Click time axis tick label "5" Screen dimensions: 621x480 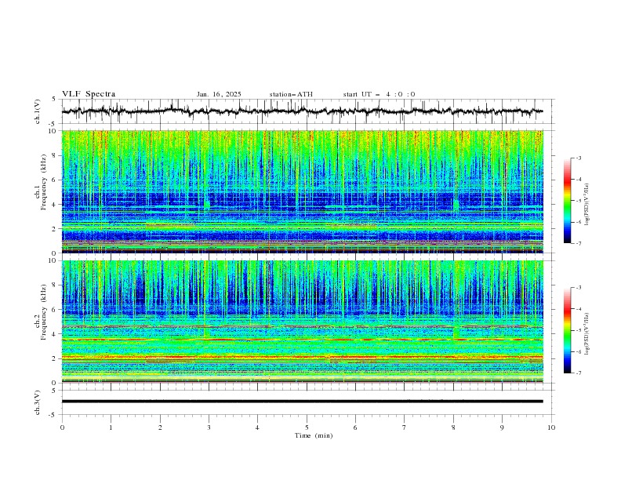tap(307, 427)
